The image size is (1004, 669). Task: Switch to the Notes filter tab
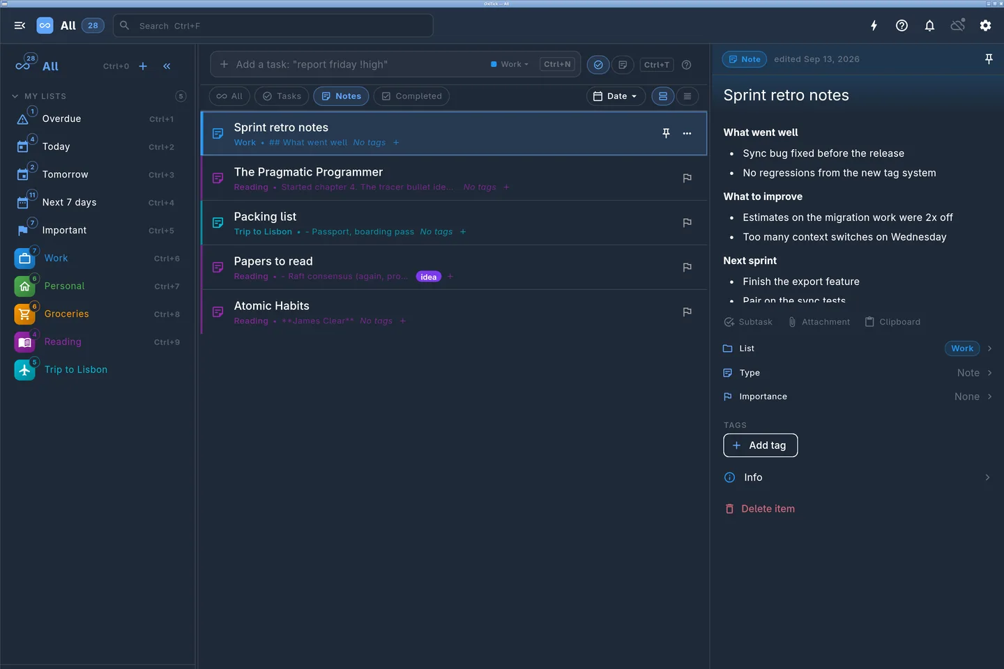coord(341,96)
